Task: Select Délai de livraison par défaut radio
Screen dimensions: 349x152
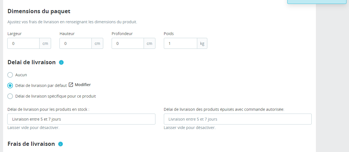Action: [x=10, y=86]
